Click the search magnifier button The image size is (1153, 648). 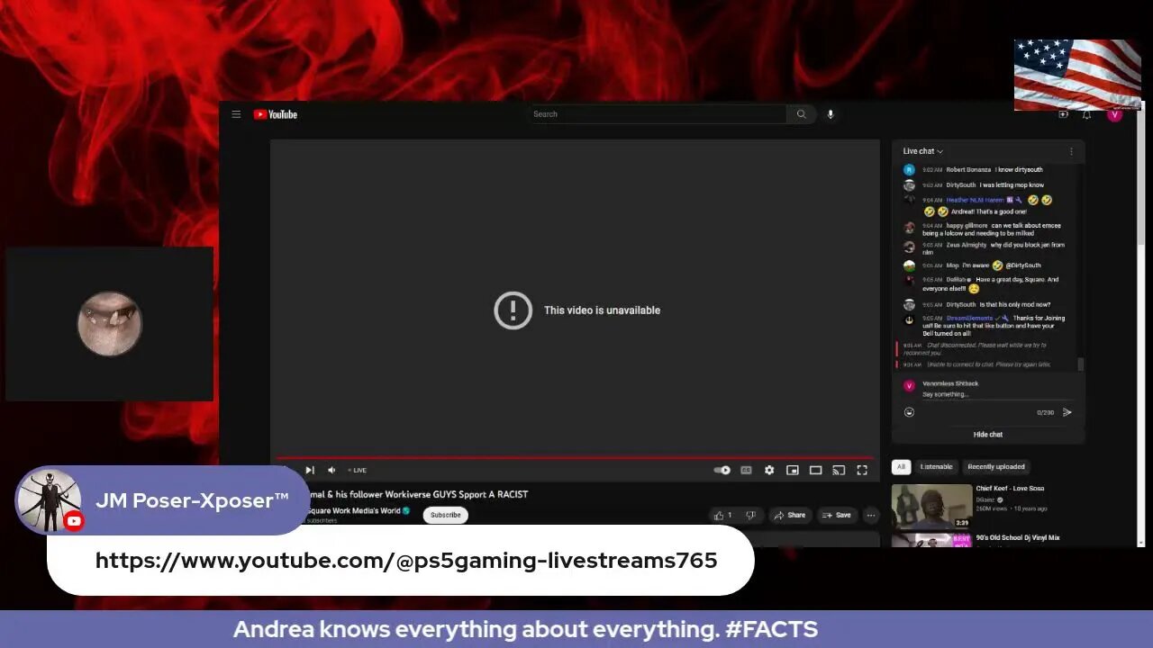[801, 114]
